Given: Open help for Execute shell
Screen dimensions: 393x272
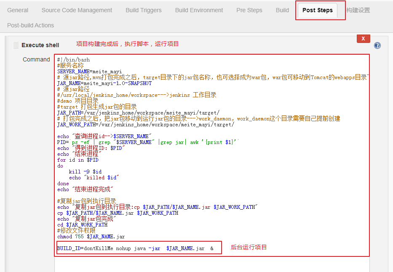Looking at the screenshot, I should [377, 45].
